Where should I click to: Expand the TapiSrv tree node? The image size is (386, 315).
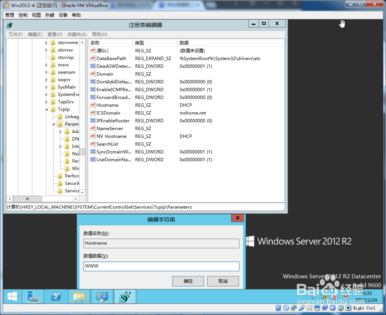[46, 102]
